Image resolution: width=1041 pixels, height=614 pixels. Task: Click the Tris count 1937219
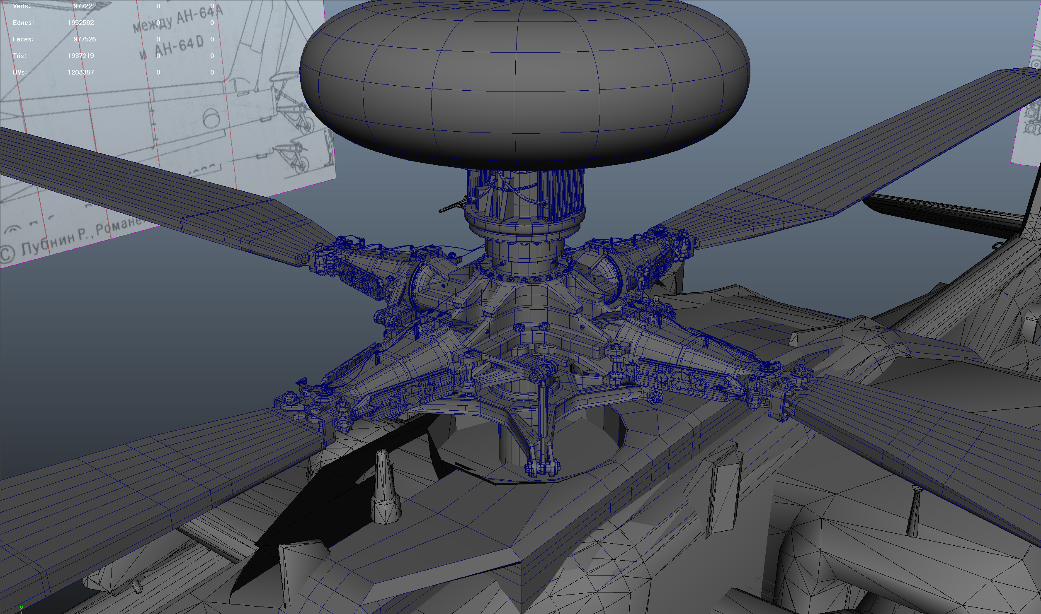pos(81,56)
